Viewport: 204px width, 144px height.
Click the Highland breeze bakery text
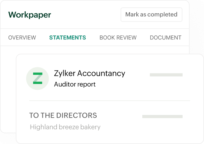tap(65, 127)
